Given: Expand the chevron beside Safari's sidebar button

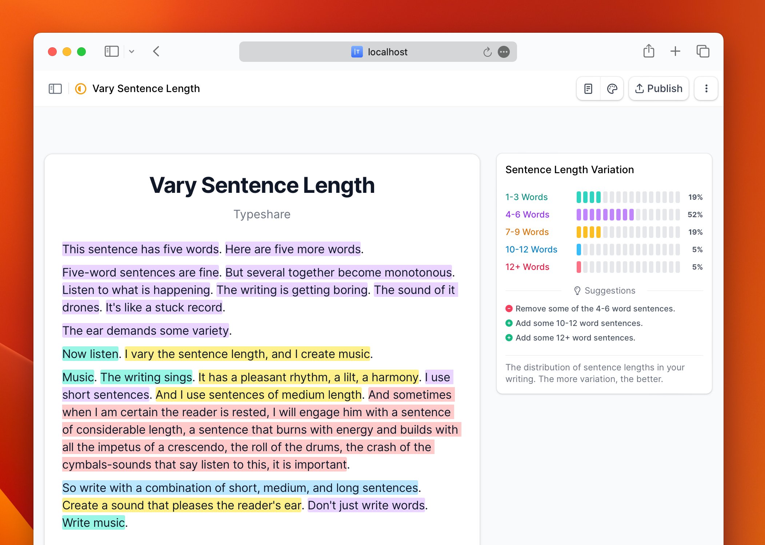Looking at the screenshot, I should pyautogui.click(x=132, y=52).
